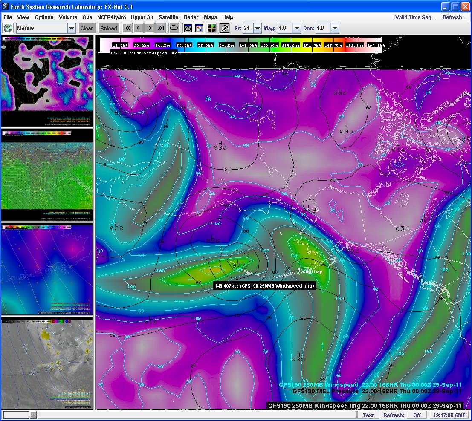This screenshot has width=472, height=421.
Task: Jump to the last frame
Action: click(160, 28)
